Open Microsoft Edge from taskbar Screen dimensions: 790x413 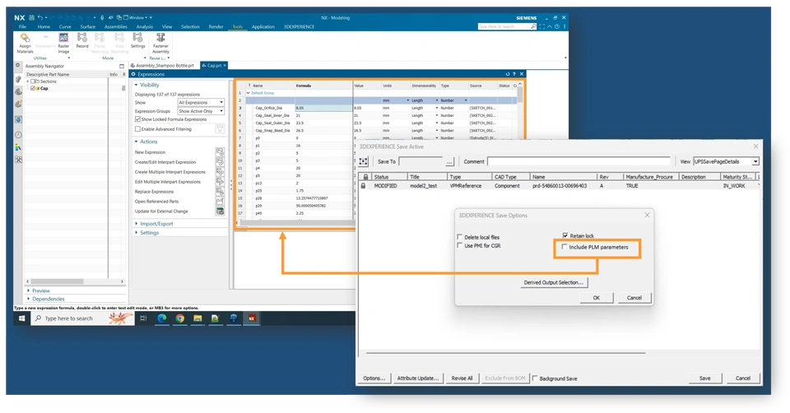pyautogui.click(x=162, y=318)
